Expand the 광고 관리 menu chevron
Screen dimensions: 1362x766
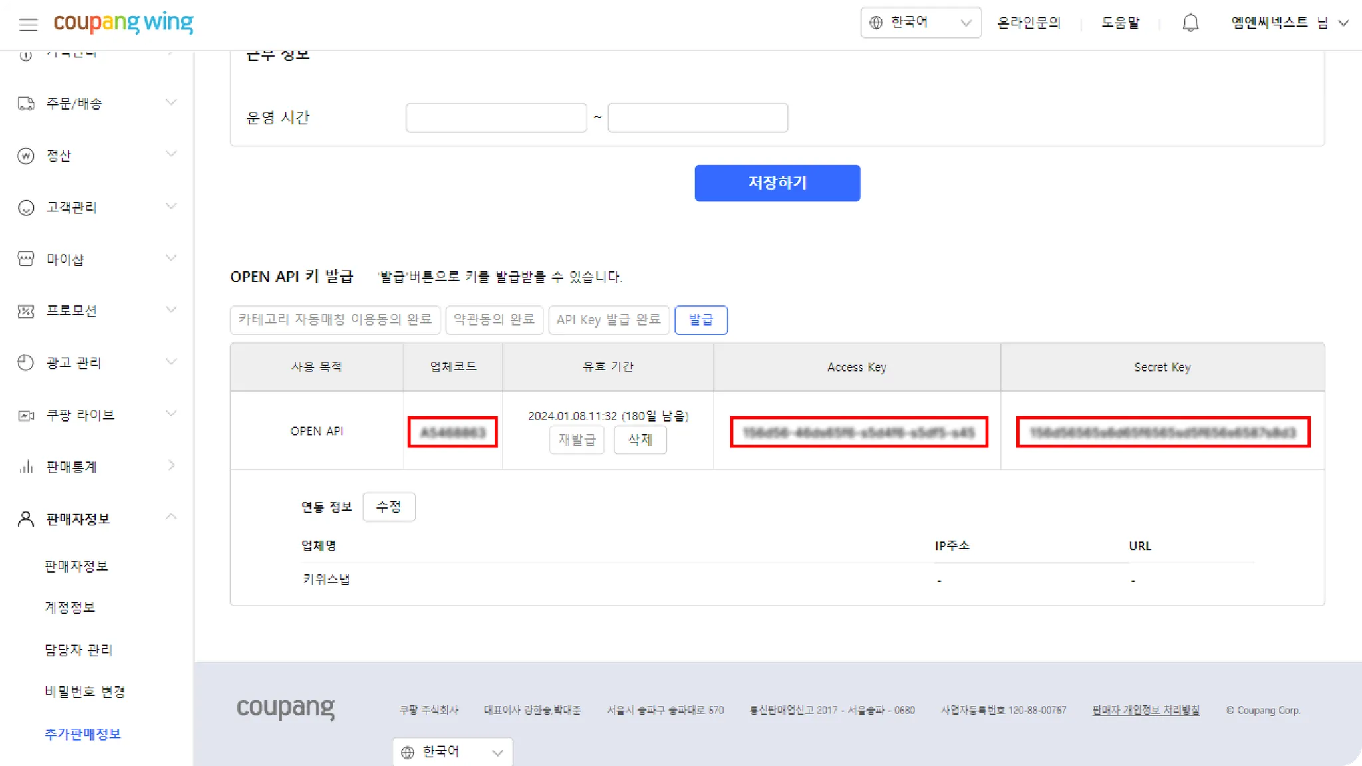(171, 362)
